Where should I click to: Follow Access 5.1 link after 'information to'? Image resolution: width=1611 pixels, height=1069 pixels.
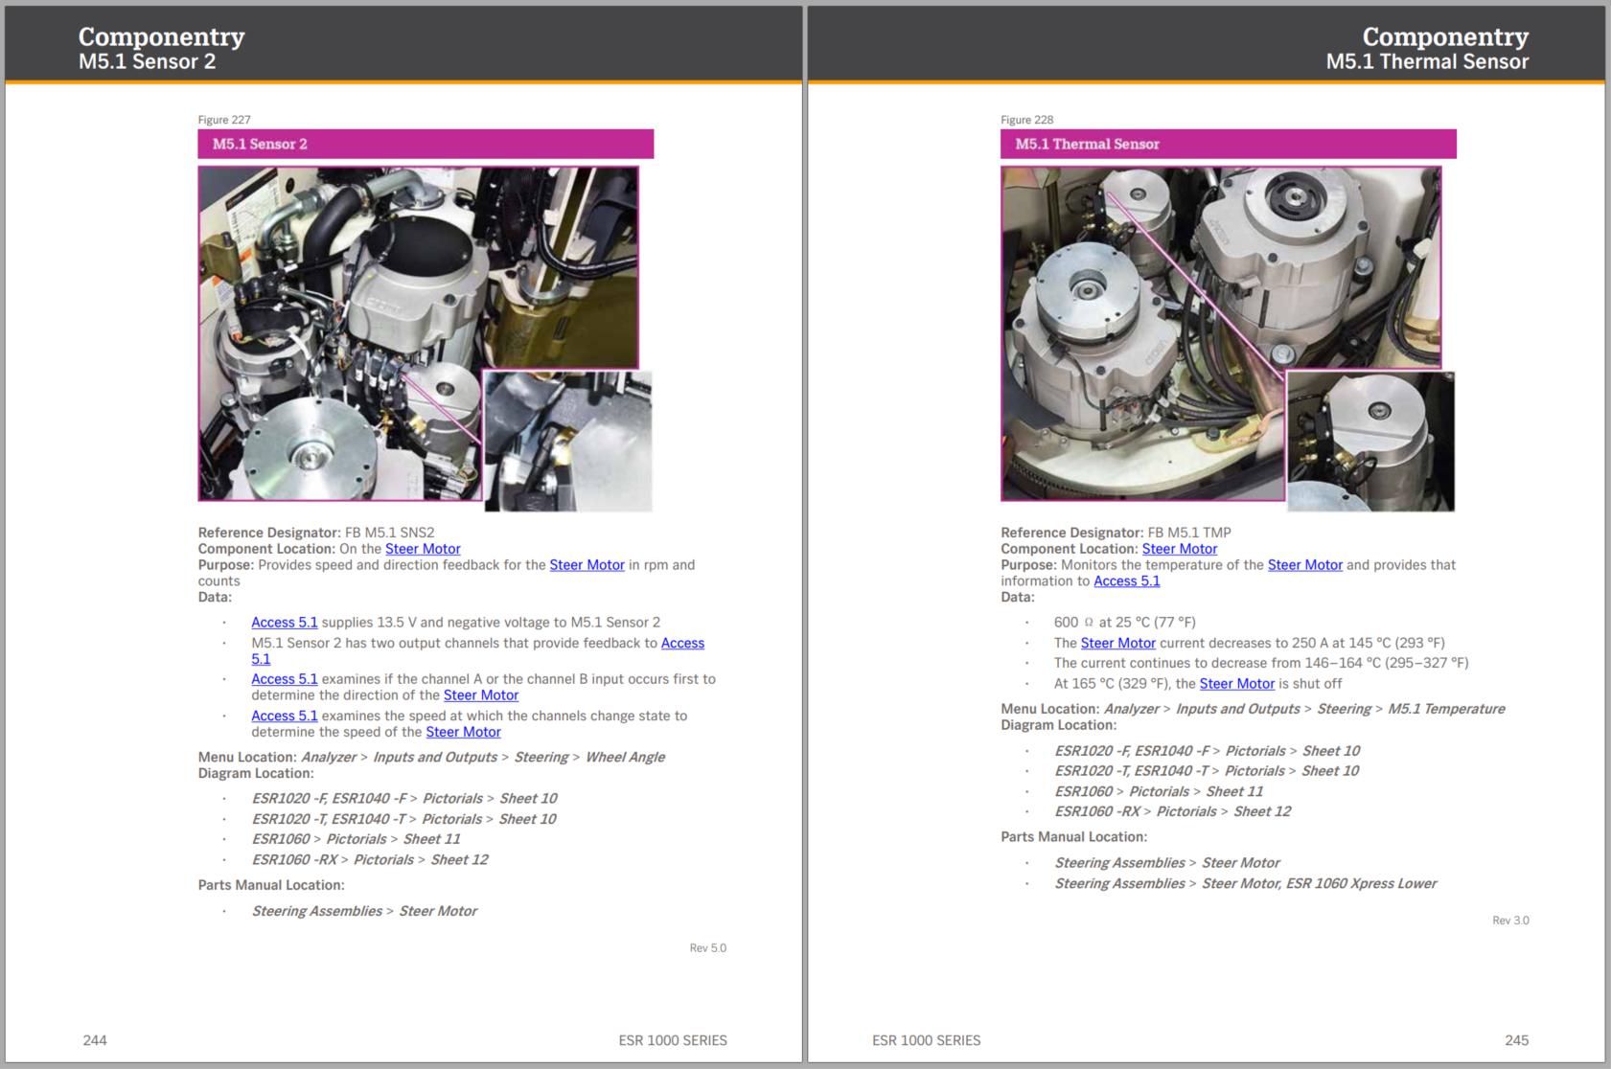1126,581
